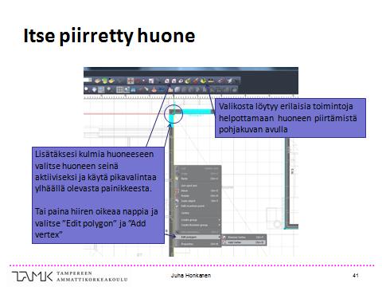Select the blue diamond icon in second toolbar row
The width and height of the screenshot is (382, 287).
coord(94,90)
